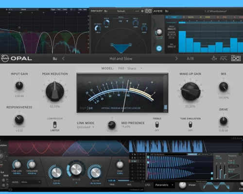
Task: Switch meter display to GR
Action: click(x=91, y=108)
